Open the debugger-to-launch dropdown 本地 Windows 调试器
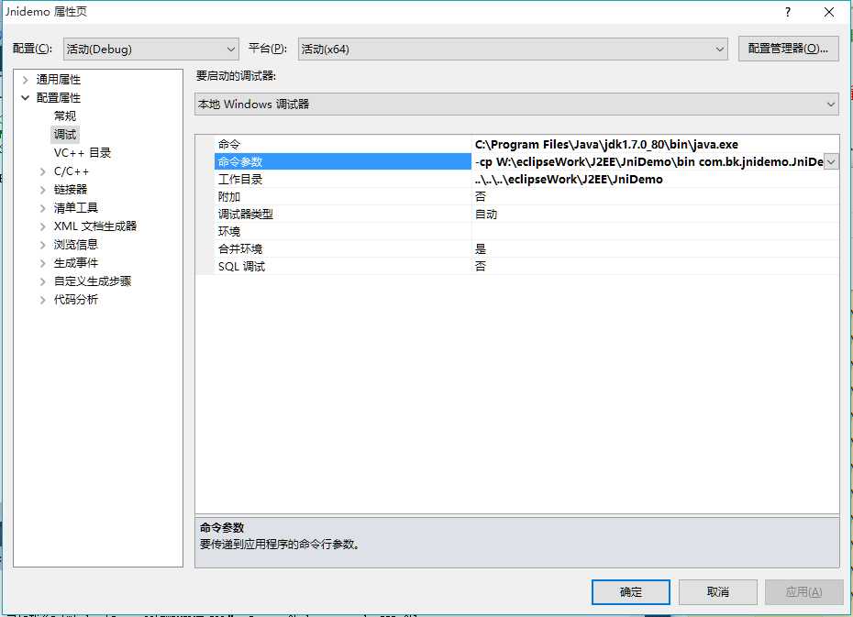This screenshot has height=617, width=853. point(516,104)
